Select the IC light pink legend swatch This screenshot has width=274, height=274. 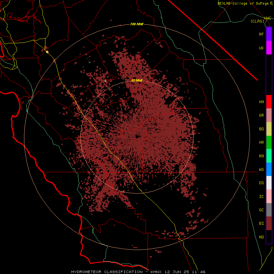tap(269, 196)
